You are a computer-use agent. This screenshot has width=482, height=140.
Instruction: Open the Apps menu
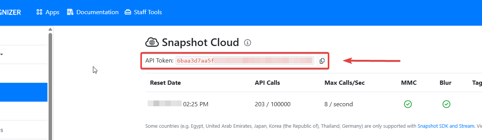pos(48,12)
